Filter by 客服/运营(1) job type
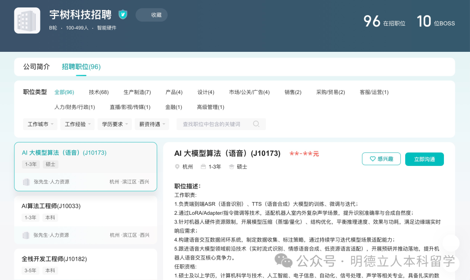The height and width of the screenshot is (280, 470). 374,92
